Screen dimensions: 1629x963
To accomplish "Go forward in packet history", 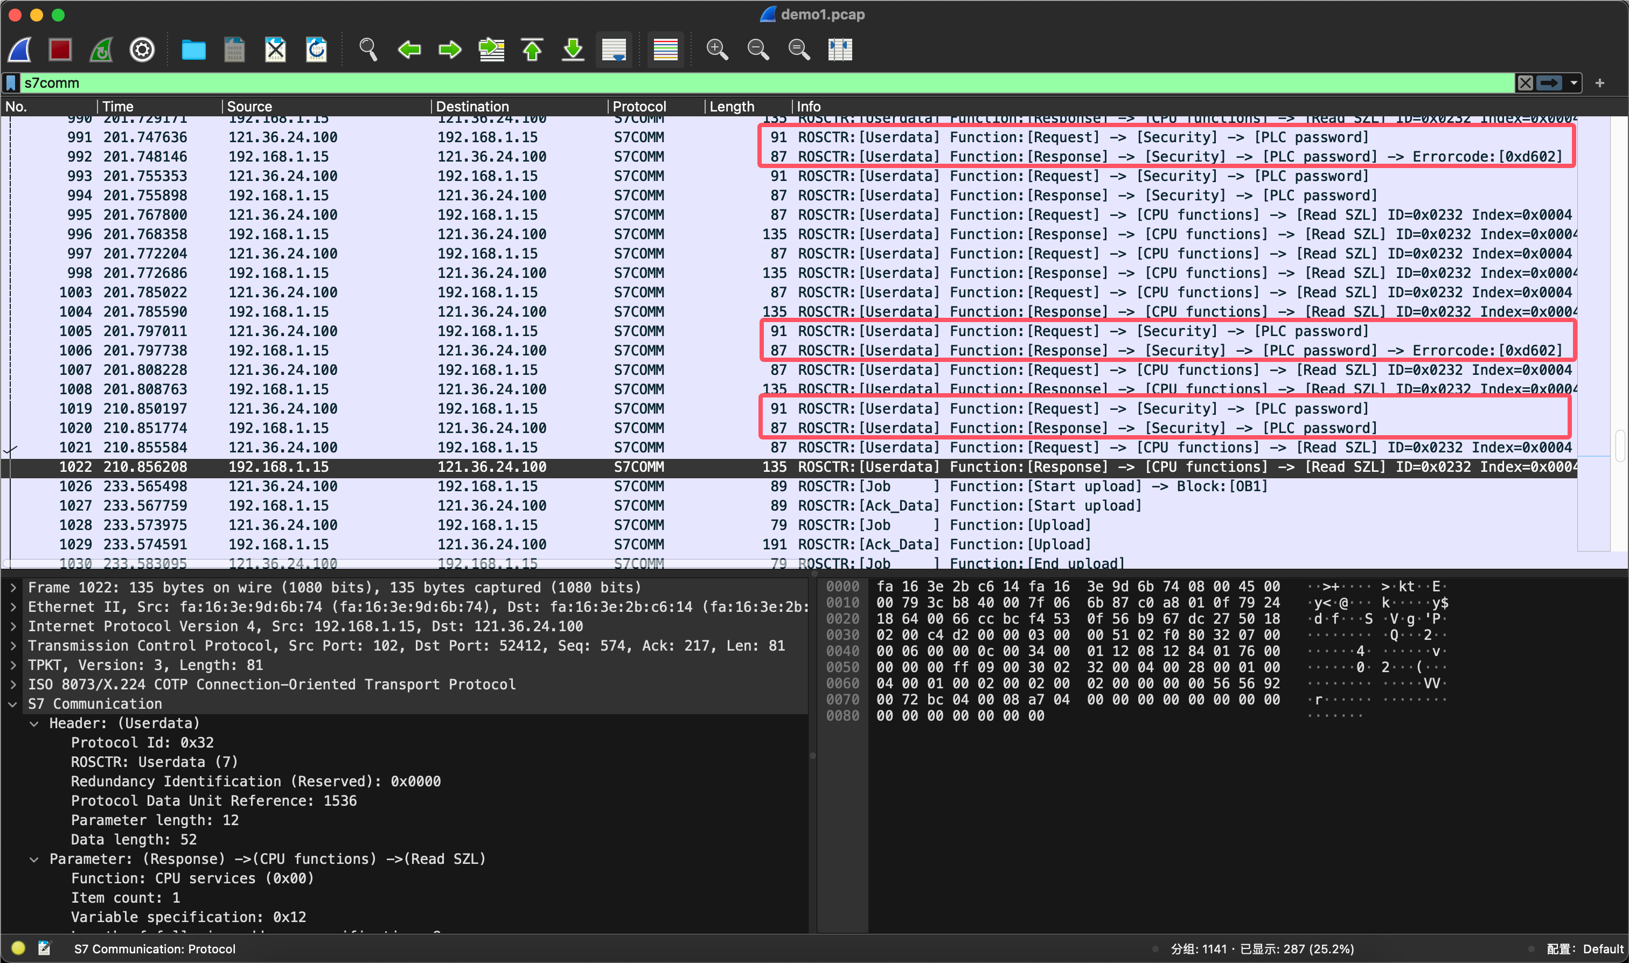I will [x=450, y=50].
